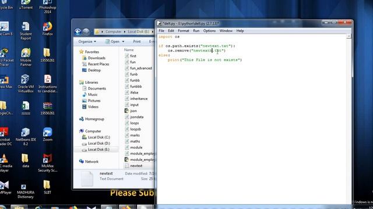Open Zoom desktop icon
Viewport: 373px width, 209px height.
coord(48,134)
